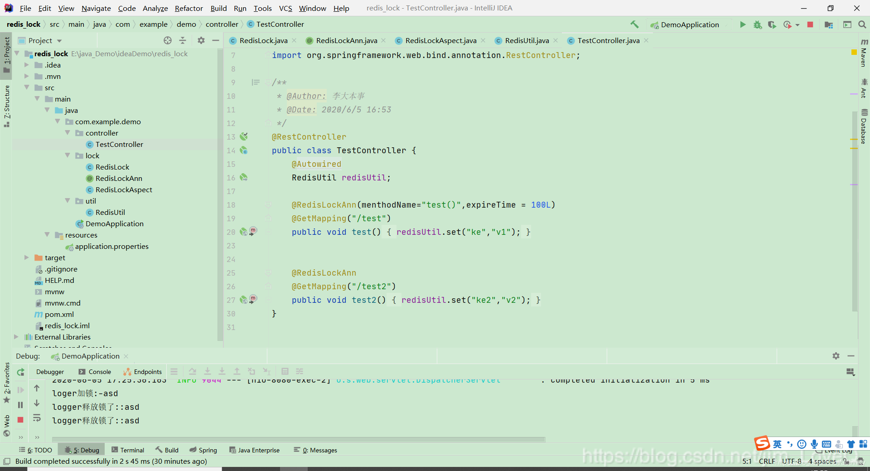This screenshot has width=870, height=471.
Task: Open the VCS menu
Action: [285, 8]
